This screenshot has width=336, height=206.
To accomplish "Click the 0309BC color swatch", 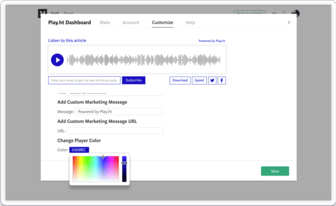I will click(x=79, y=150).
